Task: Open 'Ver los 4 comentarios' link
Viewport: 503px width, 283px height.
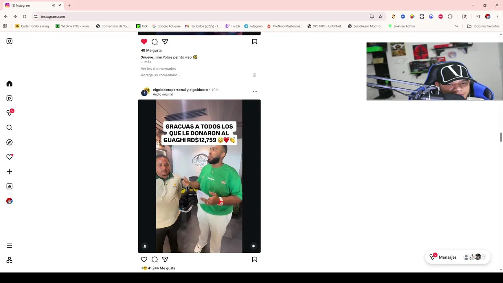Action: tap(158, 69)
